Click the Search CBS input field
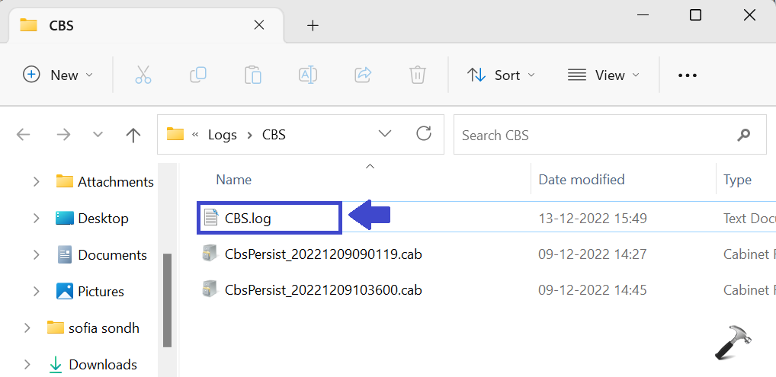 pyautogui.click(x=595, y=136)
